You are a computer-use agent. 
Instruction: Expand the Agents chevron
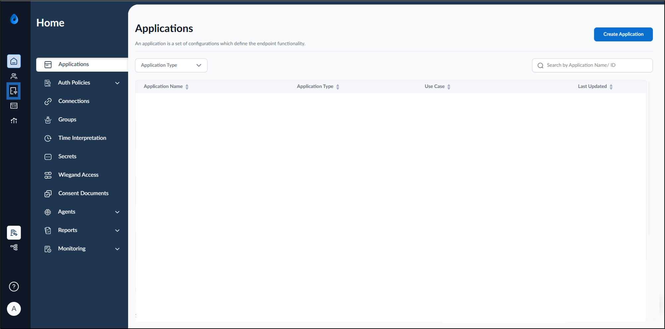(117, 212)
